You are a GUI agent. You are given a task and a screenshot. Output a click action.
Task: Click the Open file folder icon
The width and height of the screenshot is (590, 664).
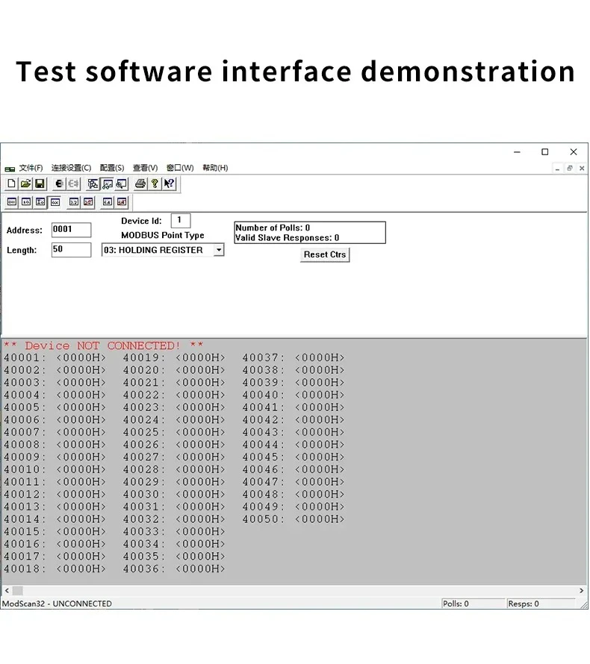[x=25, y=184]
